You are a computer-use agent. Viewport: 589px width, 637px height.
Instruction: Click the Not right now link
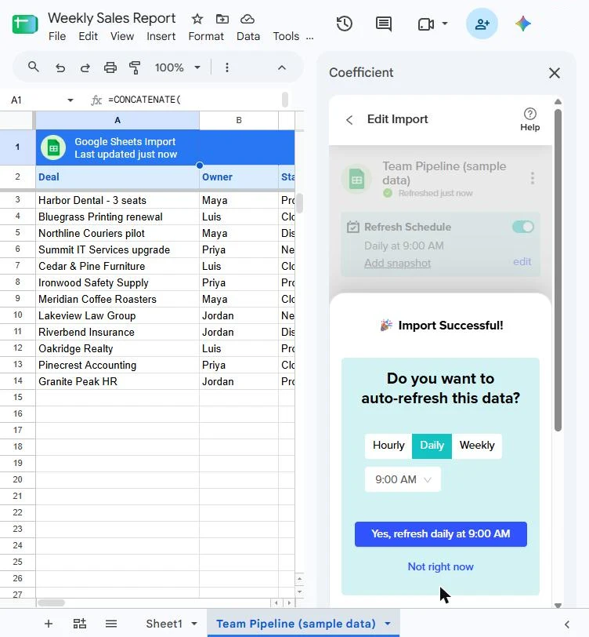[440, 566]
